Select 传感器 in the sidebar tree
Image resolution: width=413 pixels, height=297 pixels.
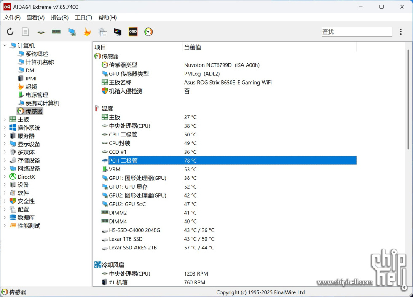pos(30,111)
